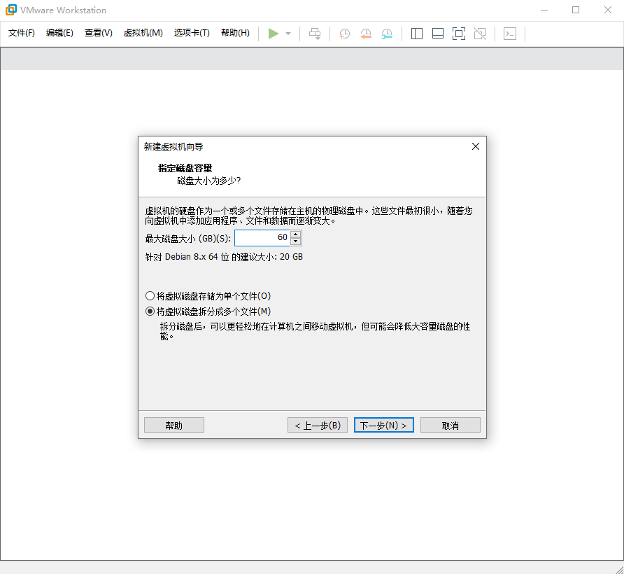Increase disk size with up spinner arrow
The image size is (624, 574).
(x=295, y=234)
